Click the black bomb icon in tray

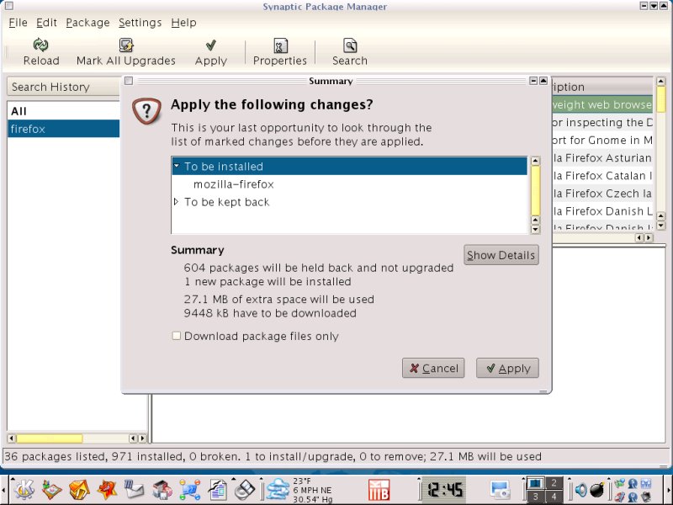coord(597,490)
